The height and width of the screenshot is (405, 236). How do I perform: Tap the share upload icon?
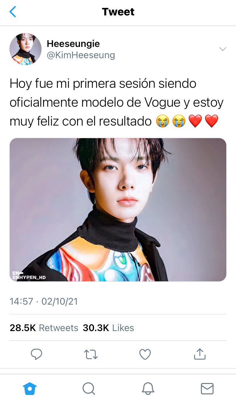tap(199, 354)
